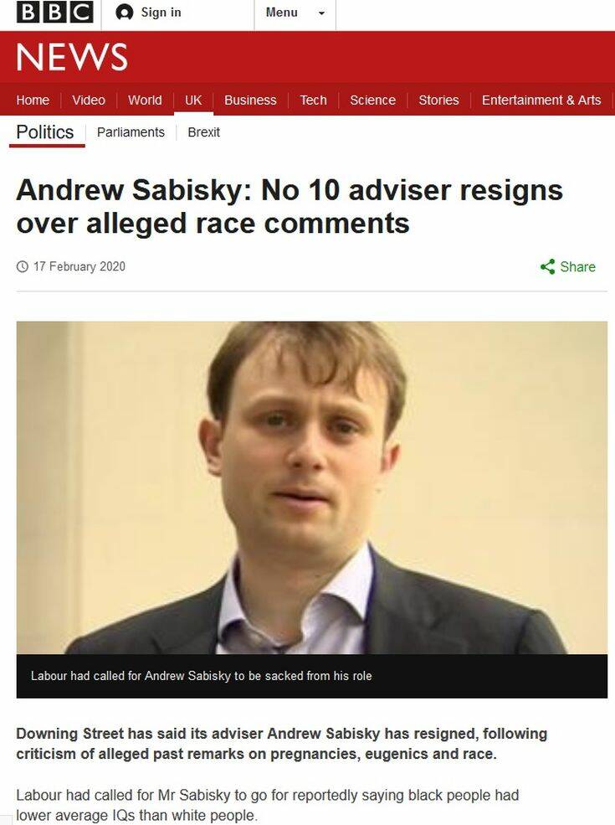
Task: Switch to the Tech tab
Action: pos(313,100)
